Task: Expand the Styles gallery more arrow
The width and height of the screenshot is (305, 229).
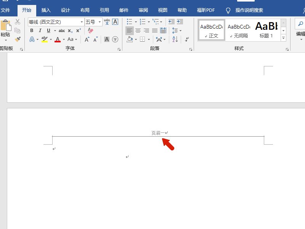Action: [x=283, y=38]
